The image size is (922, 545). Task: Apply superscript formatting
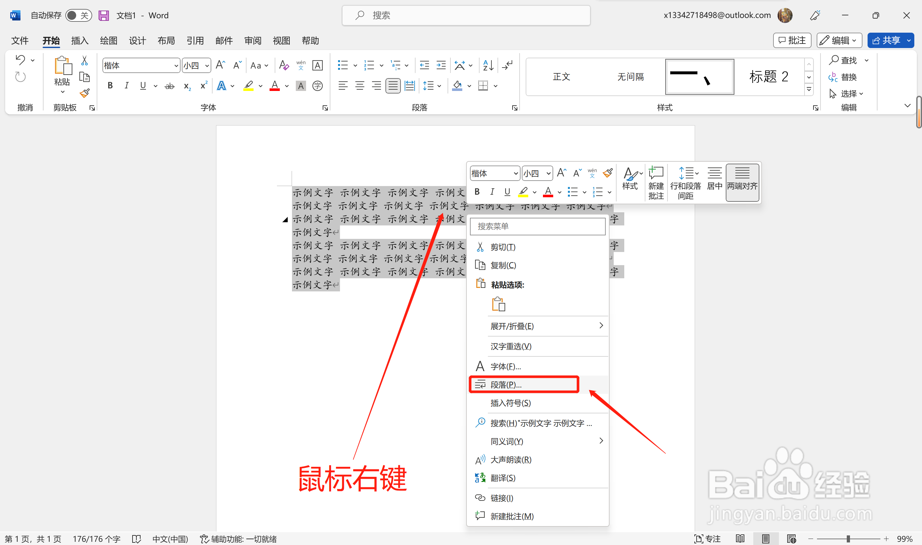(x=204, y=86)
